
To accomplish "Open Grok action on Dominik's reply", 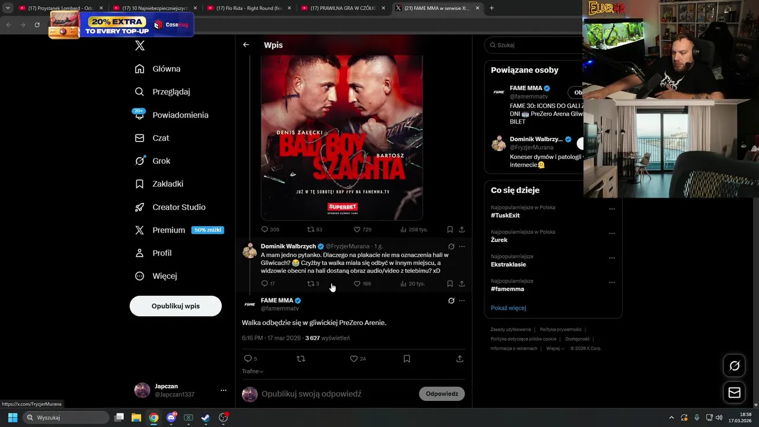I will [451, 247].
